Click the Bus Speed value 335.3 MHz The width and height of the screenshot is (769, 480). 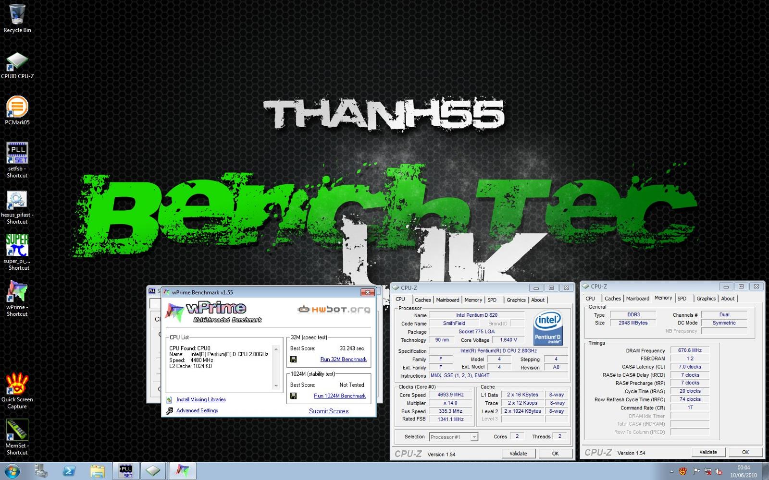click(x=450, y=411)
